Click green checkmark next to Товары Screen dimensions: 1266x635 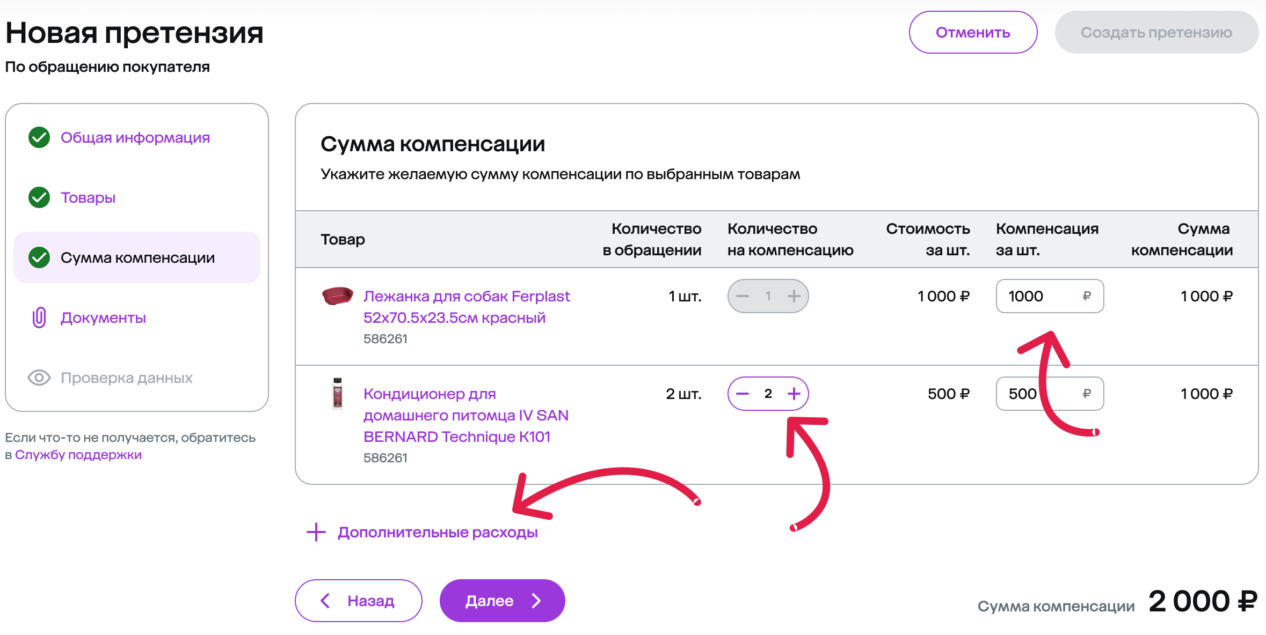[39, 197]
